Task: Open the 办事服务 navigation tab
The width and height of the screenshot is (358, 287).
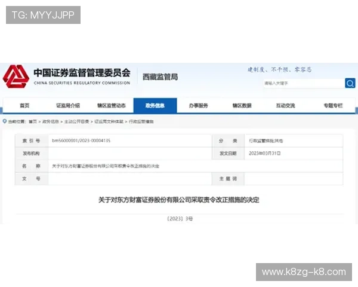Action: click(x=199, y=105)
